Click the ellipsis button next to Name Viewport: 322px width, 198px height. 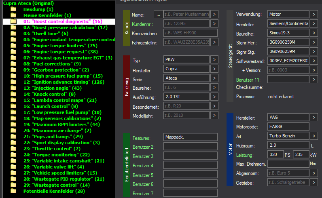pos(158,15)
